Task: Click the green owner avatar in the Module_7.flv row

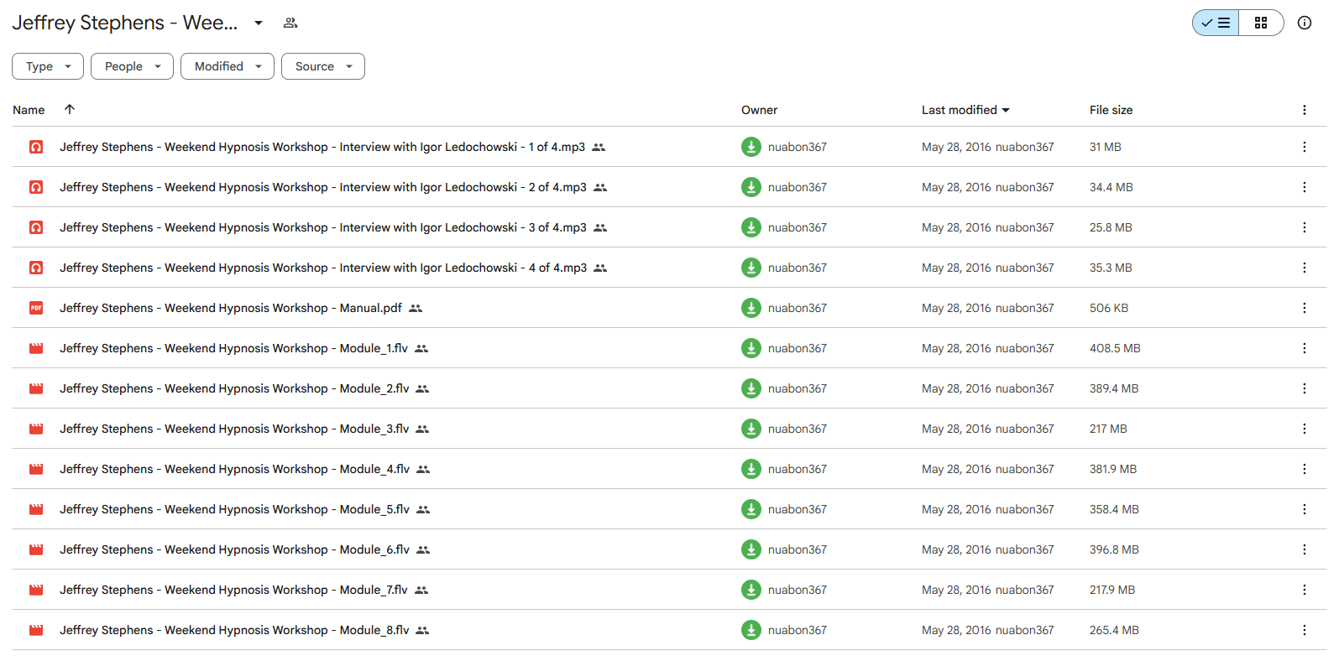Action: pos(751,590)
